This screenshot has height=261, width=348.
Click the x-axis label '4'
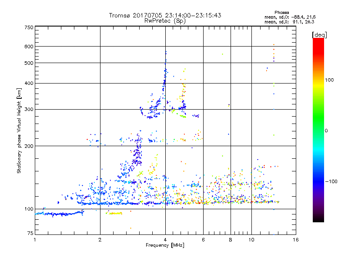[165, 240]
